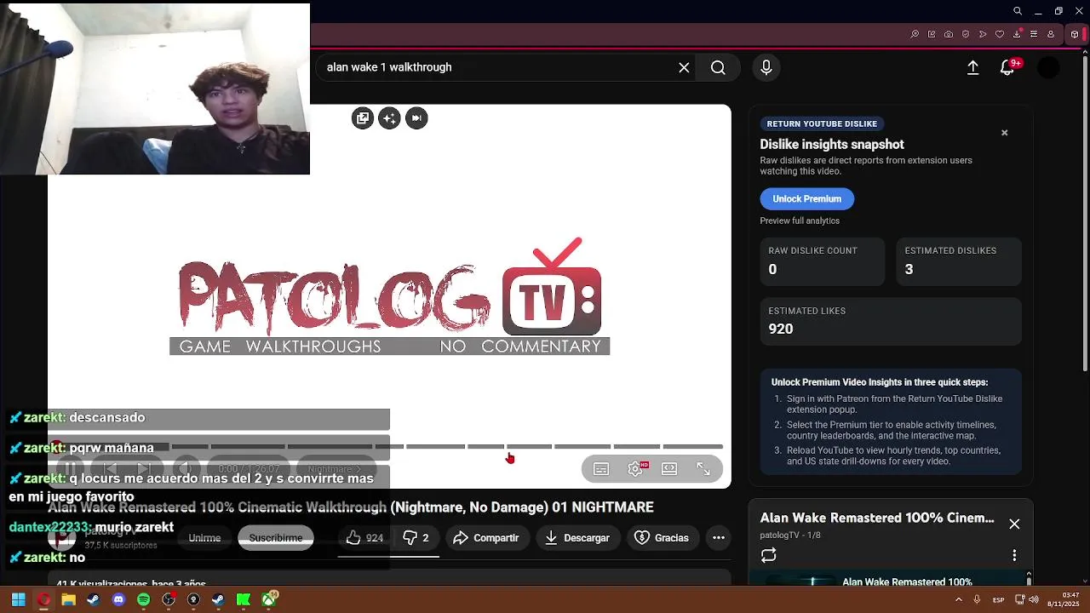
Task: Open the YouTube account avatar menu
Action: 1049,67
